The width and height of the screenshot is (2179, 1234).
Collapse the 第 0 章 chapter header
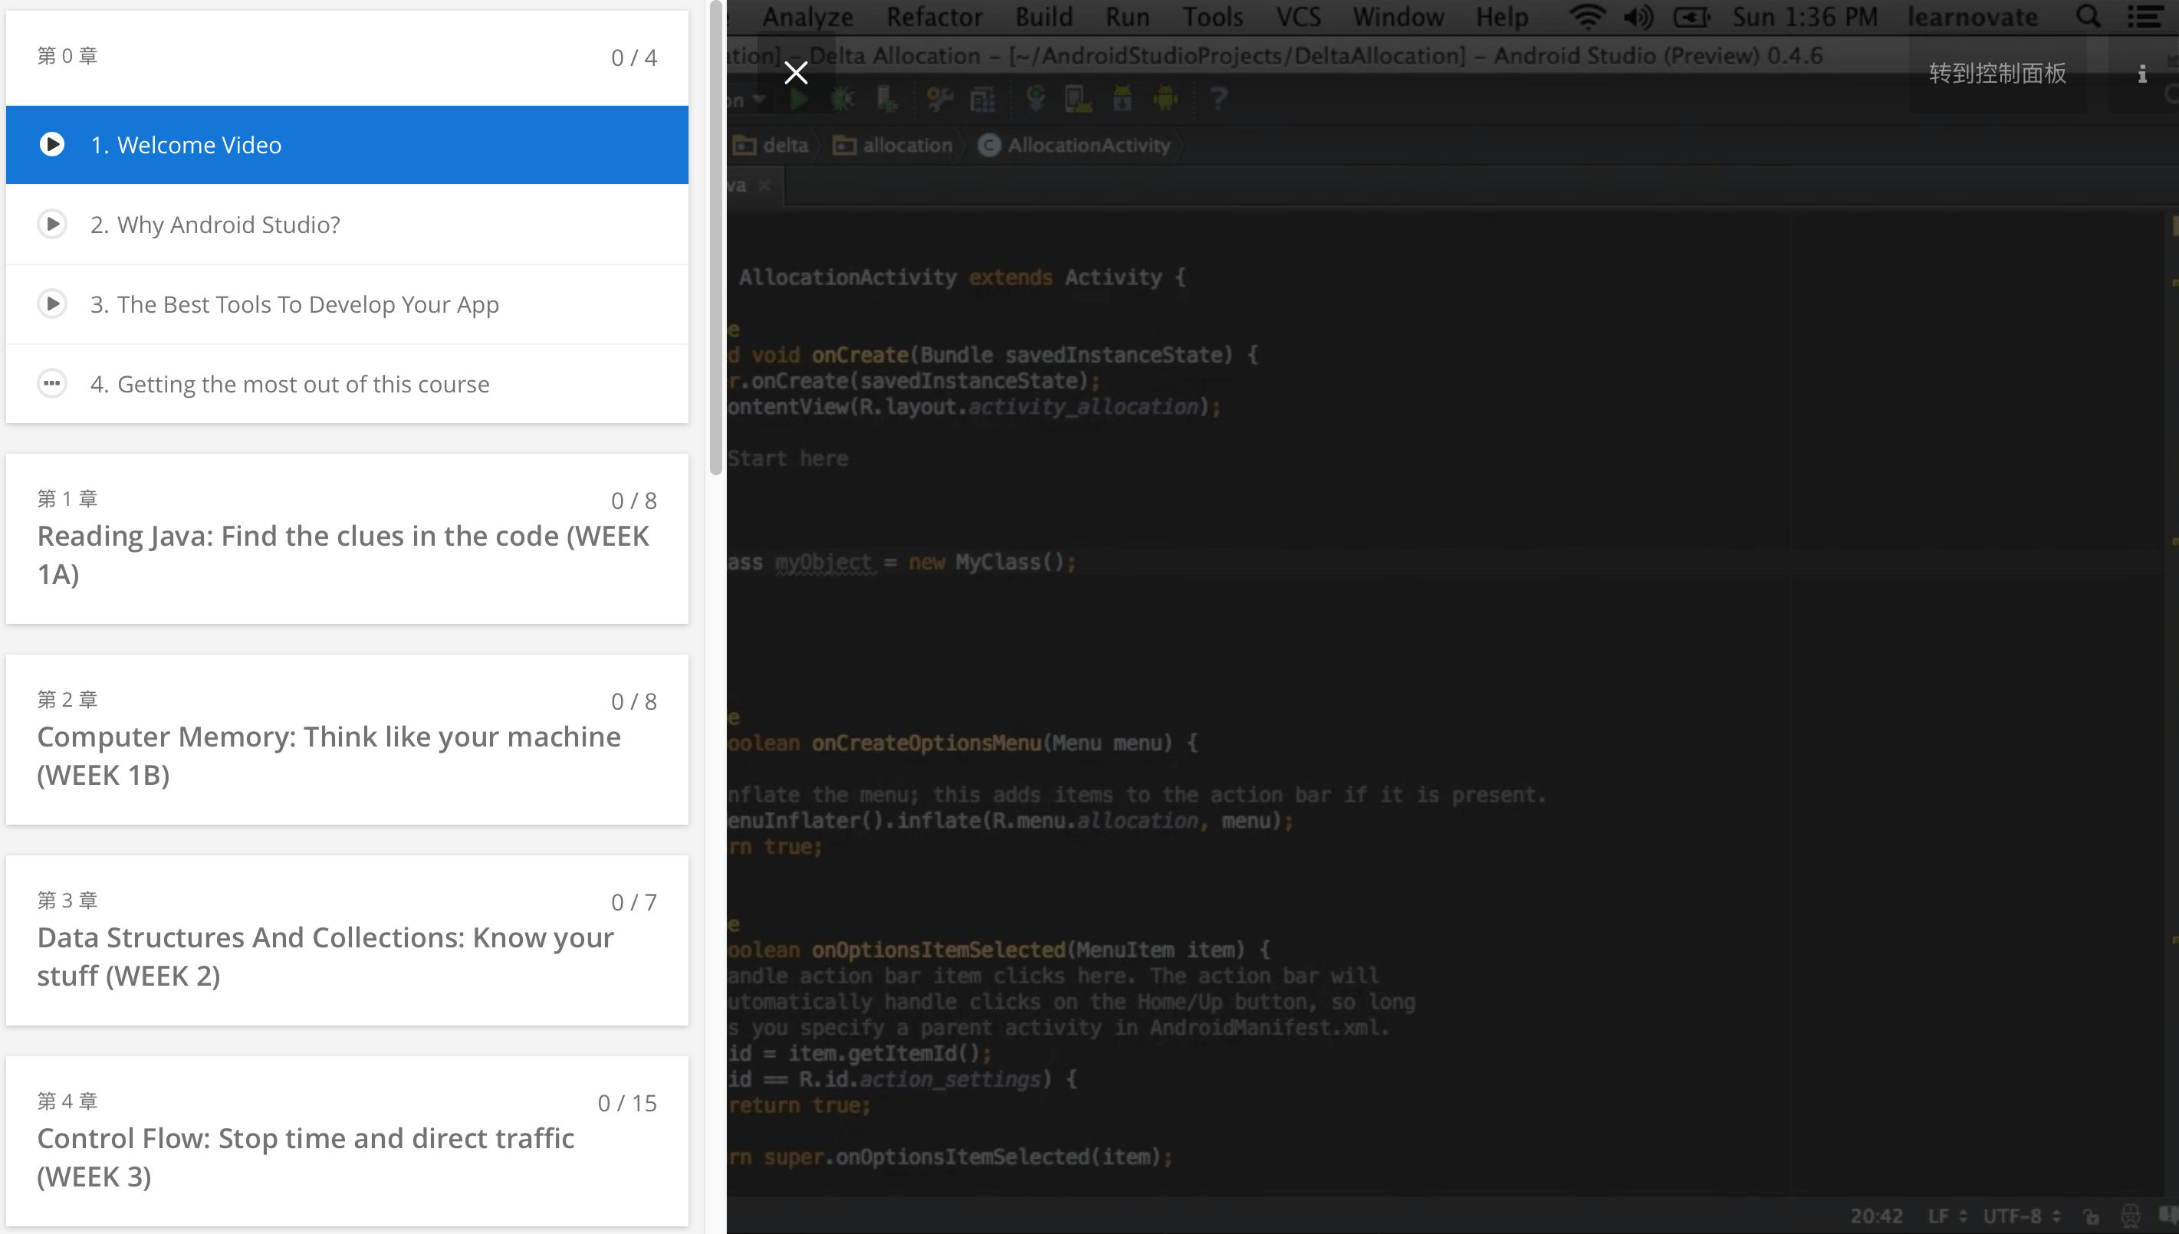click(x=347, y=57)
